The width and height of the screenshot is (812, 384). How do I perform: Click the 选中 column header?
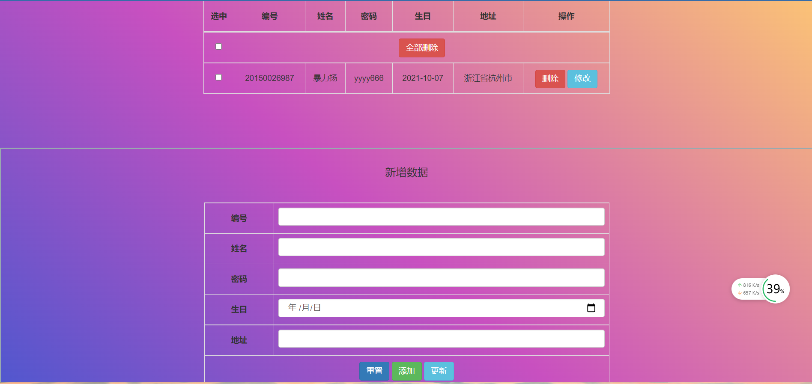click(x=219, y=16)
